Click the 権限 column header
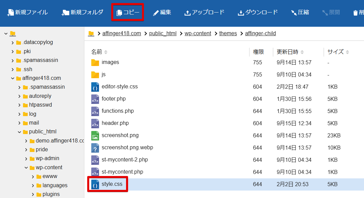The width and height of the screenshot is (364, 198). [x=258, y=52]
